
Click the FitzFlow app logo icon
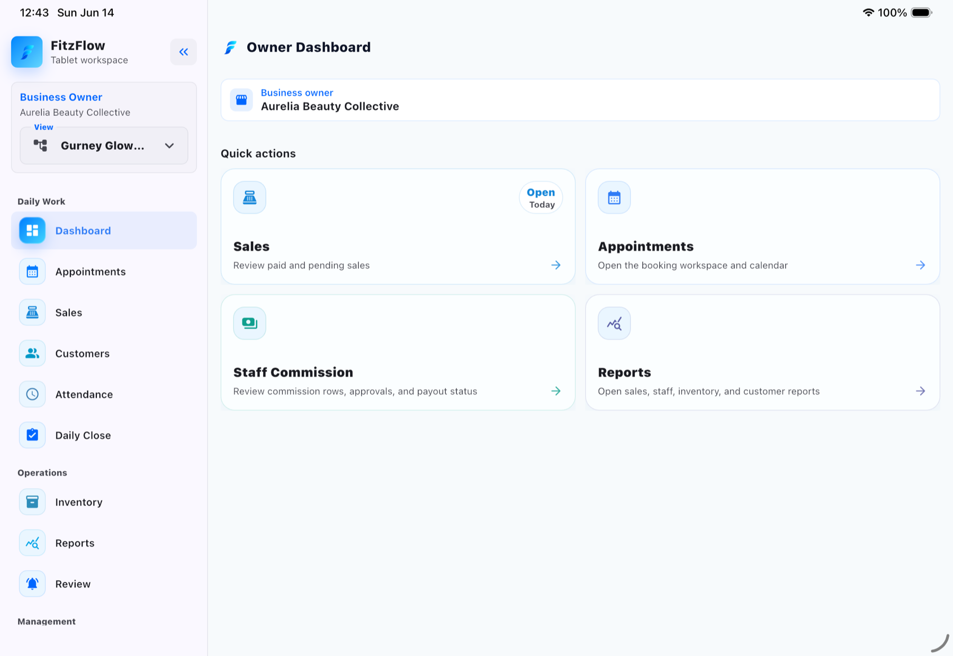pos(27,52)
